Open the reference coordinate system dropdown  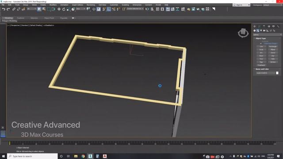pyautogui.click(x=80, y=9)
